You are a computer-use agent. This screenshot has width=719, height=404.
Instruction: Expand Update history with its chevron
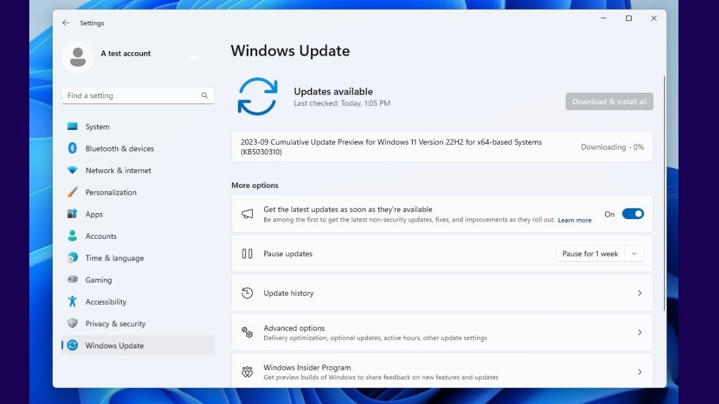coord(639,293)
